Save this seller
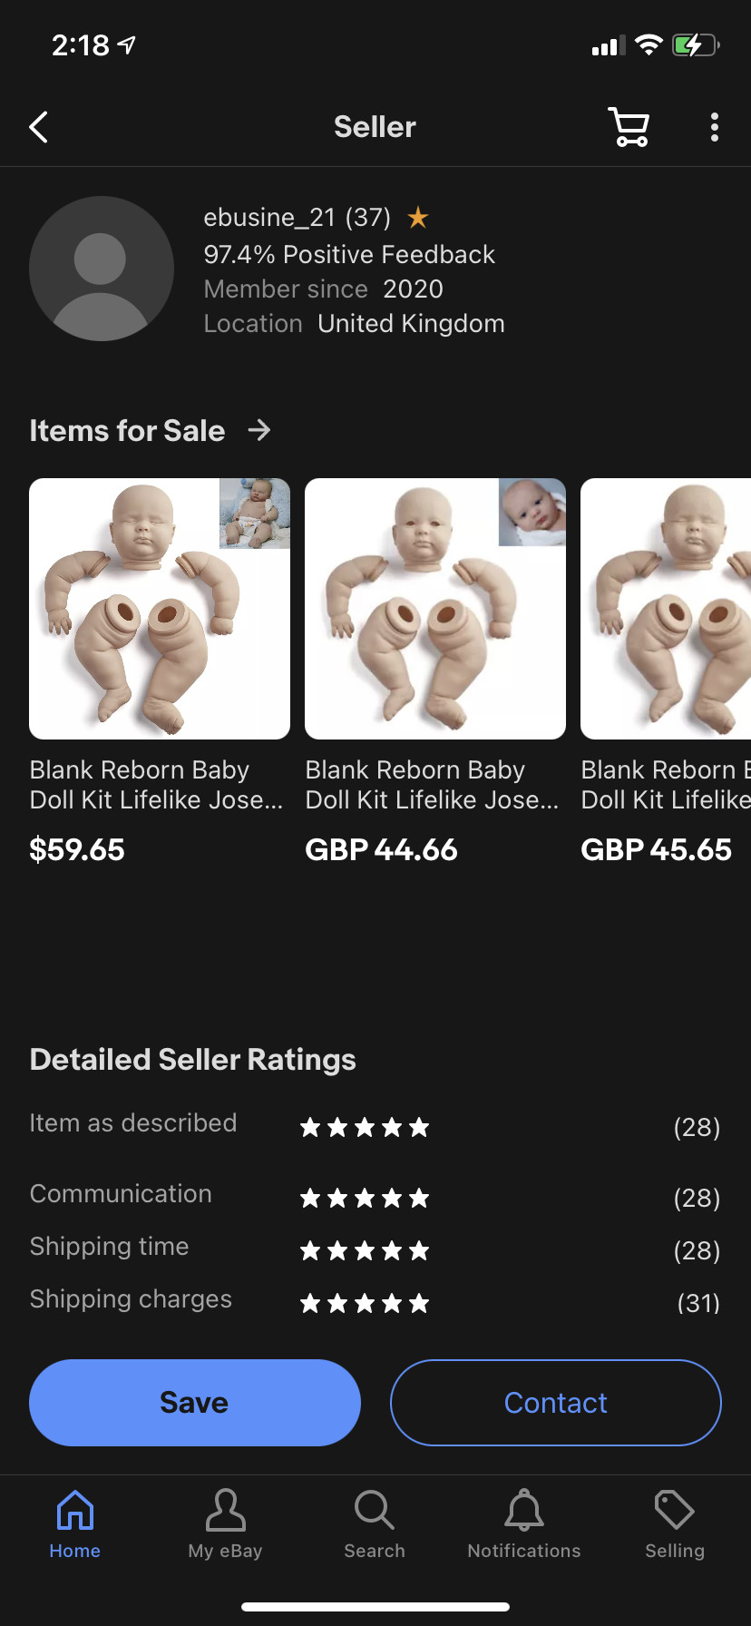Viewport: 751px width, 1626px height. point(195,1403)
